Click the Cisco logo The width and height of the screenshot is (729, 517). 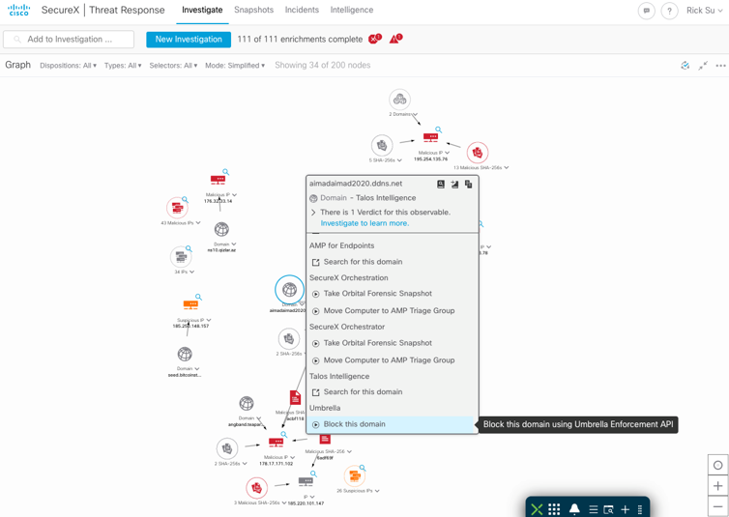pos(18,10)
